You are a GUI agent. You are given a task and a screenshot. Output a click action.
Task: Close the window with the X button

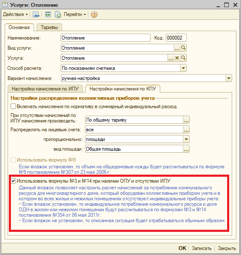tap(235, 5)
